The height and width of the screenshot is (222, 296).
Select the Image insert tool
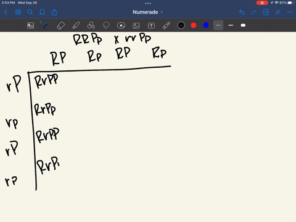136,25
